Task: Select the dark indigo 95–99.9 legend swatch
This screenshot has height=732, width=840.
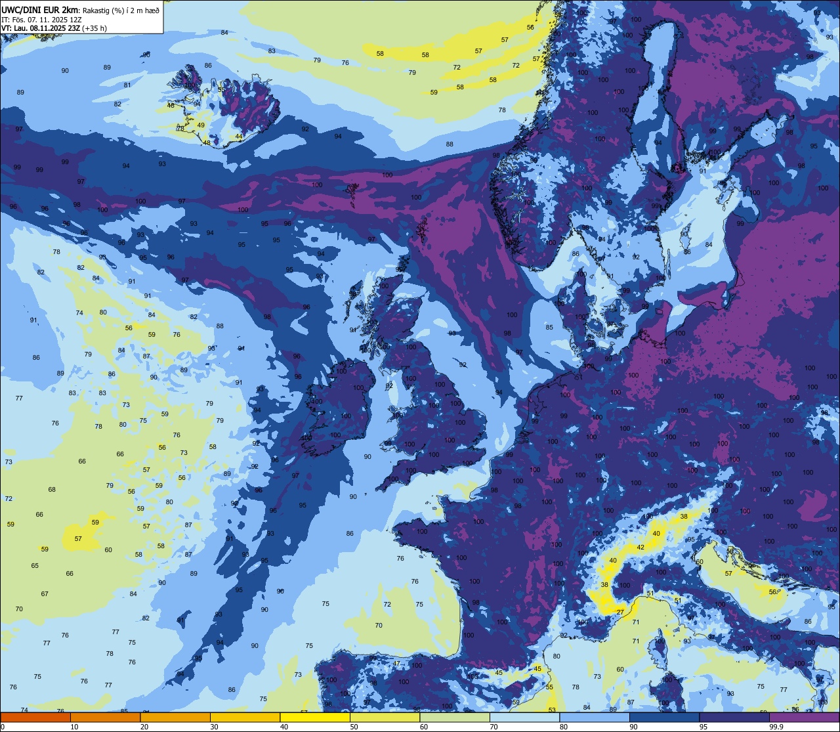Action: coord(734,717)
